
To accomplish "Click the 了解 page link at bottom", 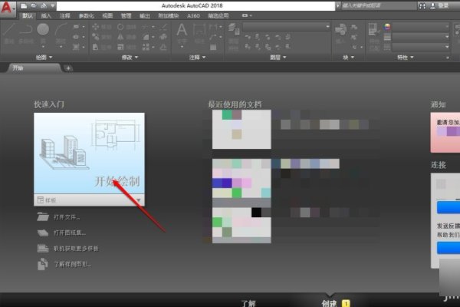I will [x=248, y=302].
